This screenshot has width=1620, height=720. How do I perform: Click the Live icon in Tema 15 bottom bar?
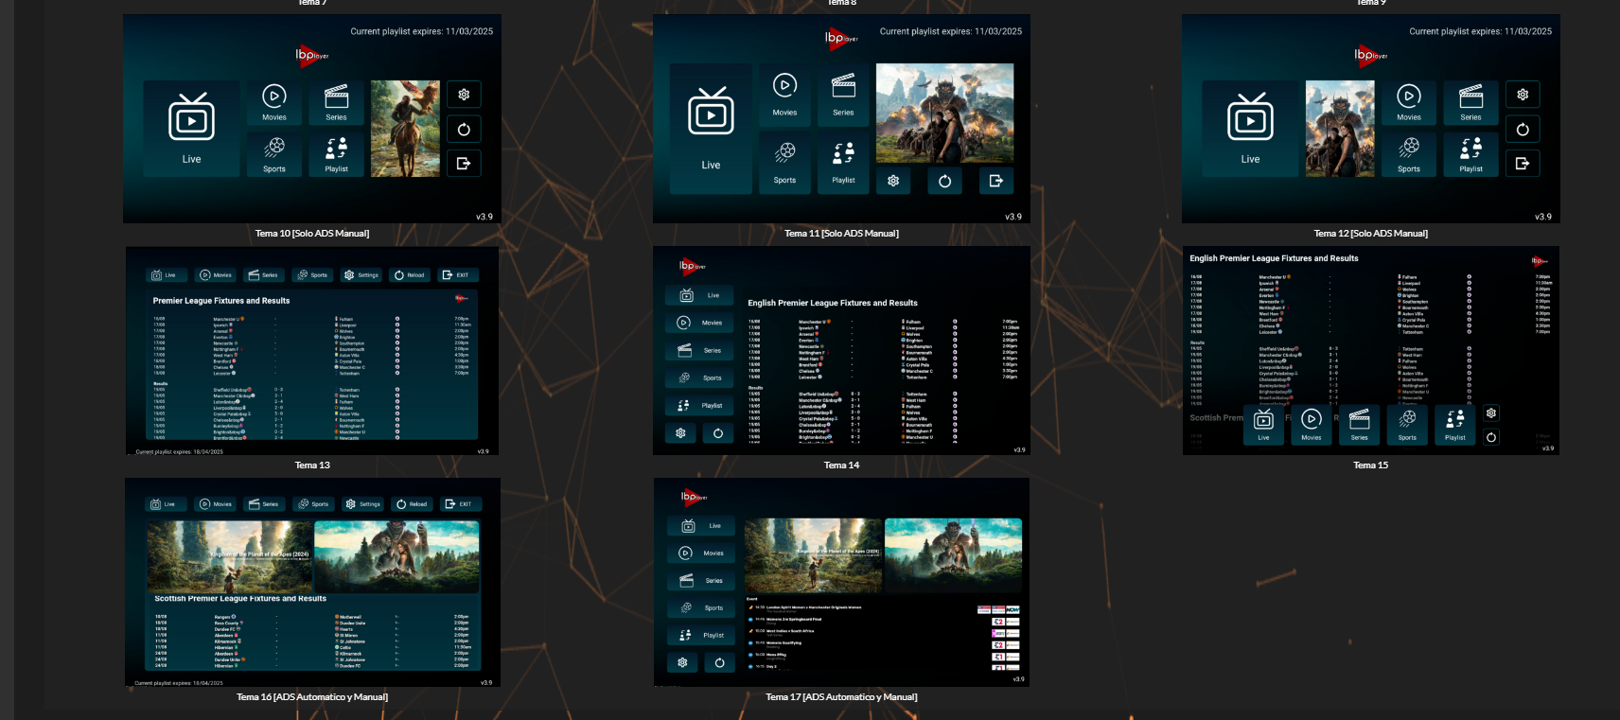(x=1263, y=424)
